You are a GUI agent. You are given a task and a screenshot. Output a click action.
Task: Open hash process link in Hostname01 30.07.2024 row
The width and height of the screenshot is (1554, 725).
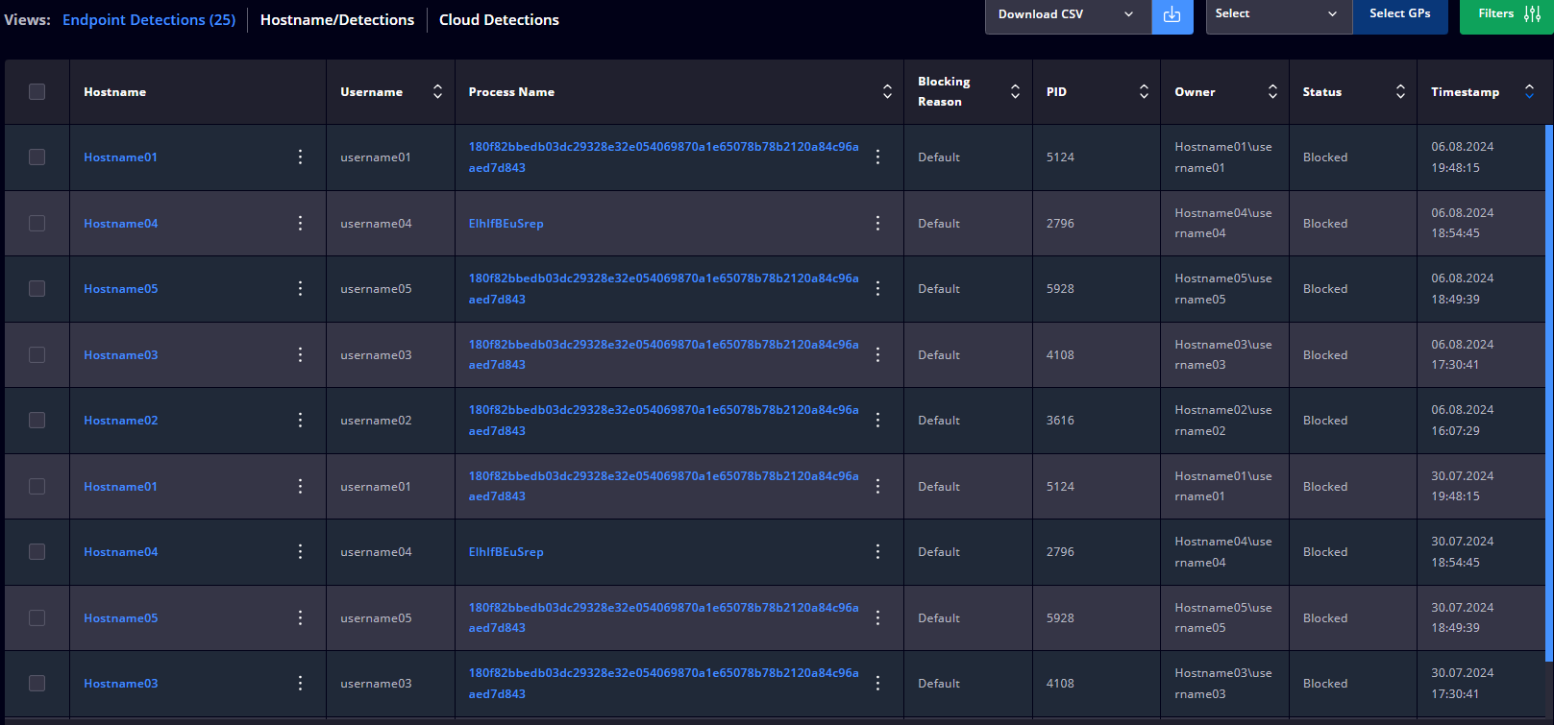tap(663, 486)
